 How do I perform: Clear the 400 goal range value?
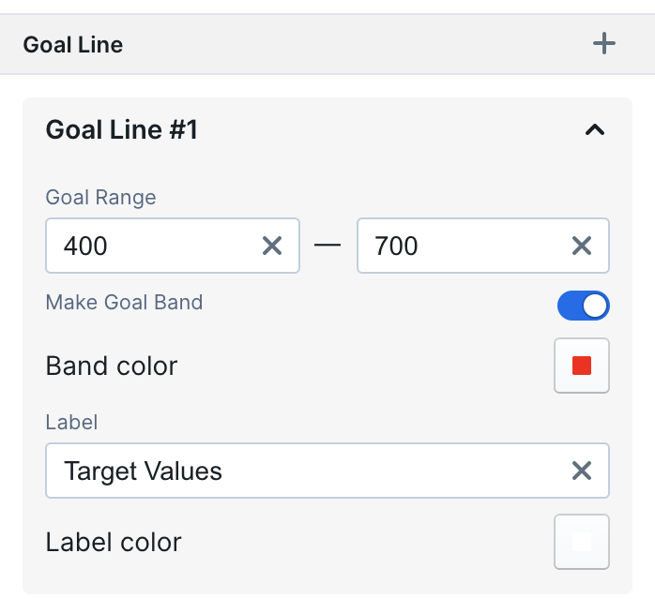click(x=271, y=246)
